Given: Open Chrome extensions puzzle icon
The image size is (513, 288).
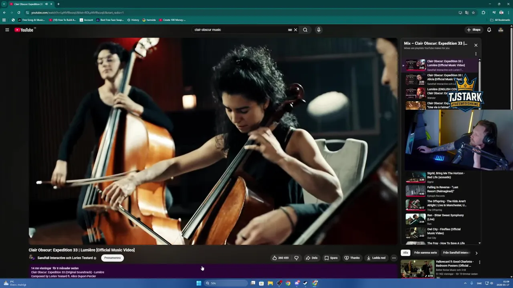Looking at the screenshot, I should tap(483, 12).
